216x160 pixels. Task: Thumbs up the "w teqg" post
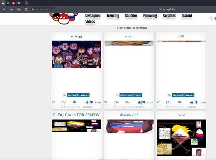pyautogui.click(x=87, y=102)
